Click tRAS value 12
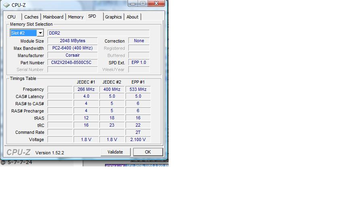 [x=86, y=118]
